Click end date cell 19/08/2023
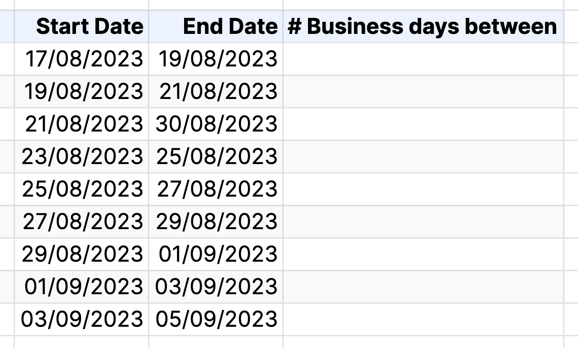The width and height of the screenshot is (578, 348). tap(216, 59)
